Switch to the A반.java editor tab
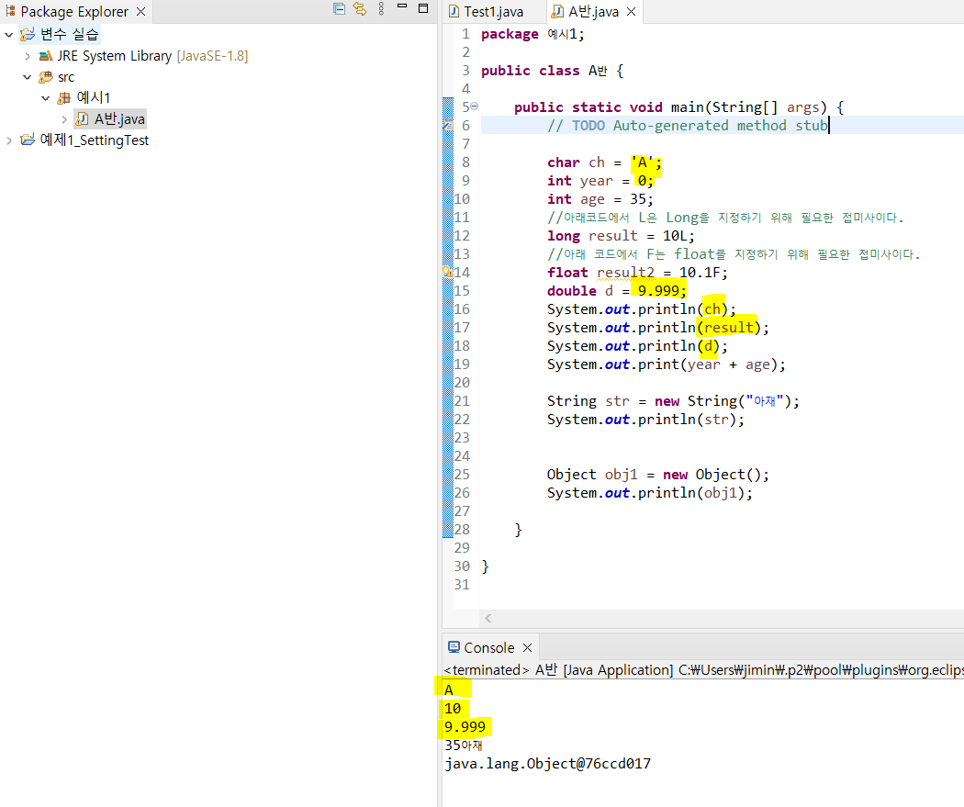964x807 pixels. click(593, 12)
